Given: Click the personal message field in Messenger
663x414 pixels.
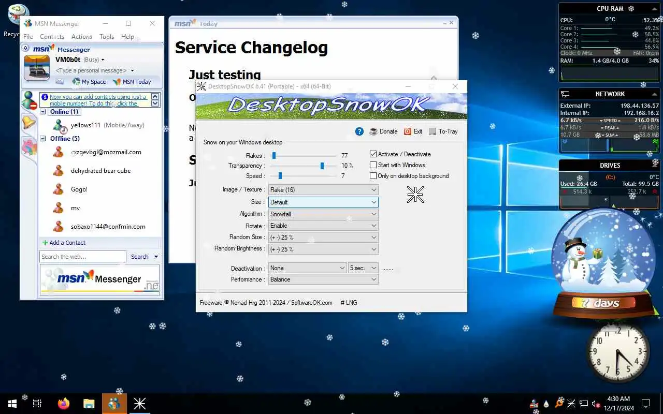Looking at the screenshot, I should [91, 70].
